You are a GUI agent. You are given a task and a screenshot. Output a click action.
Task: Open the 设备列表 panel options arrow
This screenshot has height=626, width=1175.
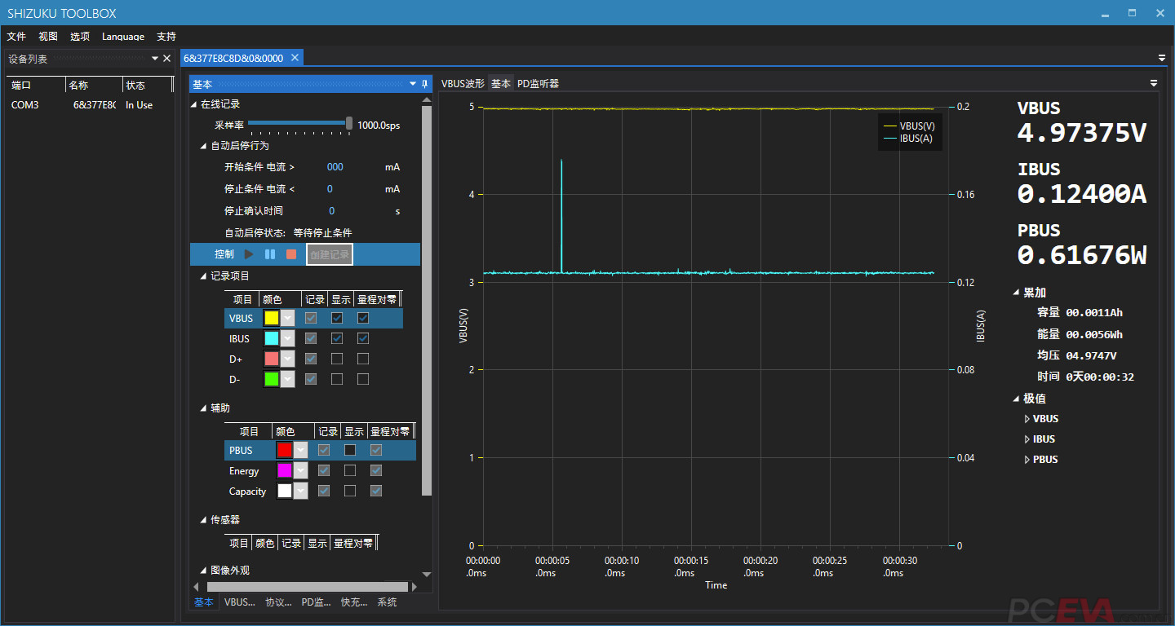pyautogui.click(x=155, y=59)
